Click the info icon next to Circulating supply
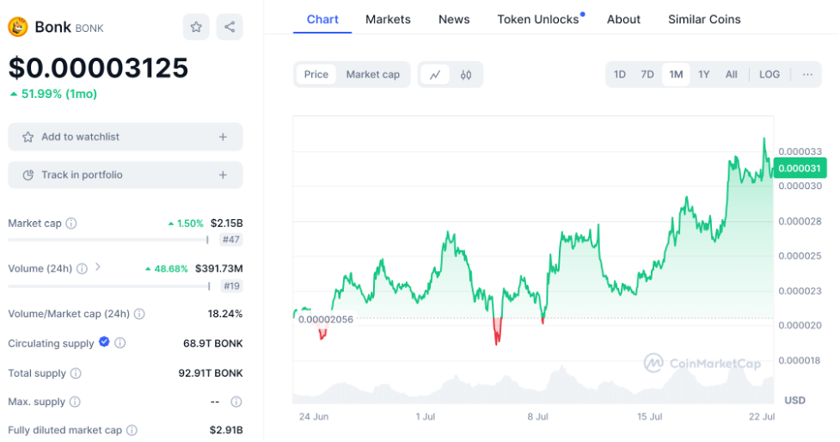The height and width of the screenshot is (442, 840). [120, 343]
